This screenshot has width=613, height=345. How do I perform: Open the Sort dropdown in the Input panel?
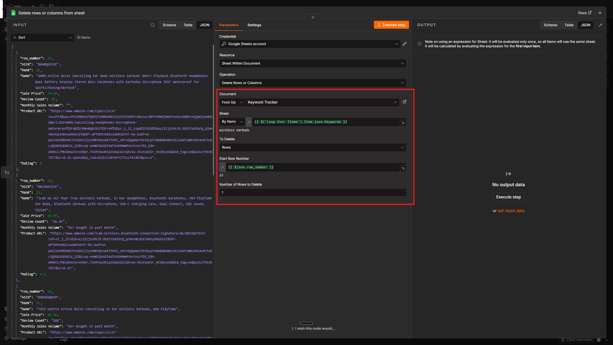pyautogui.click(x=42, y=37)
